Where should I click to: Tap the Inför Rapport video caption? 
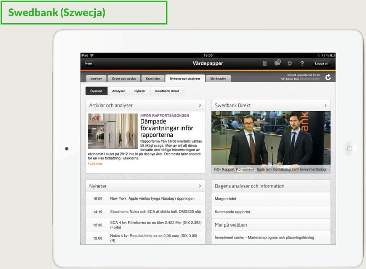coord(270,170)
